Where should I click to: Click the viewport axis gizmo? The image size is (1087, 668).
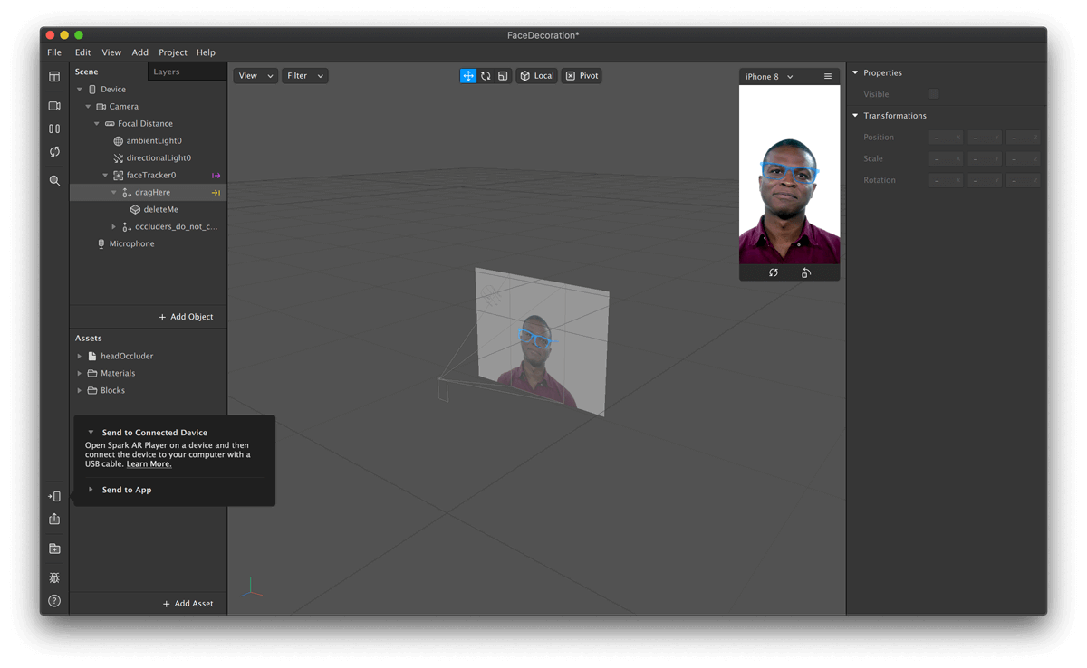(x=252, y=587)
